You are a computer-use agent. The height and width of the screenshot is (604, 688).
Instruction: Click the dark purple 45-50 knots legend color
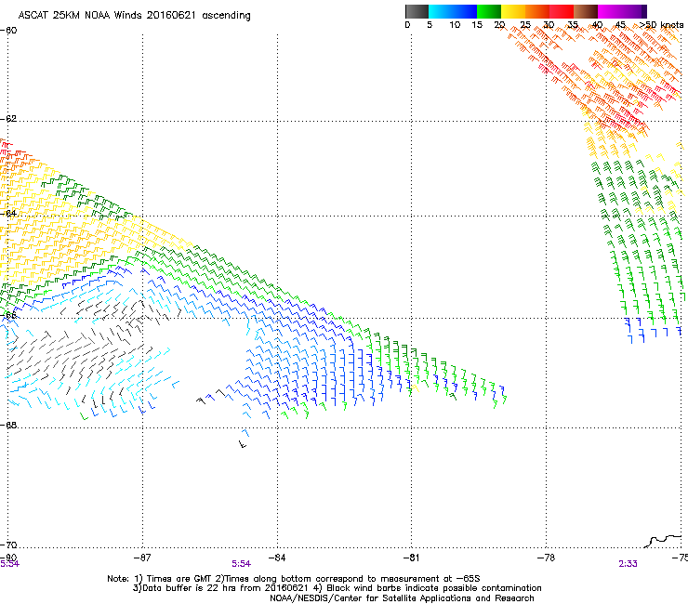click(634, 11)
